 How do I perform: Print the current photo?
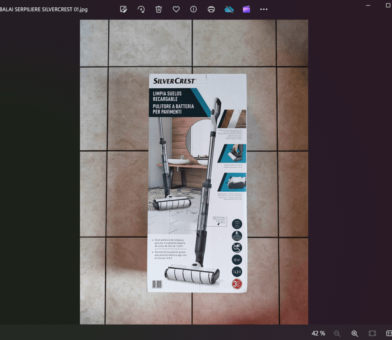[x=211, y=9]
